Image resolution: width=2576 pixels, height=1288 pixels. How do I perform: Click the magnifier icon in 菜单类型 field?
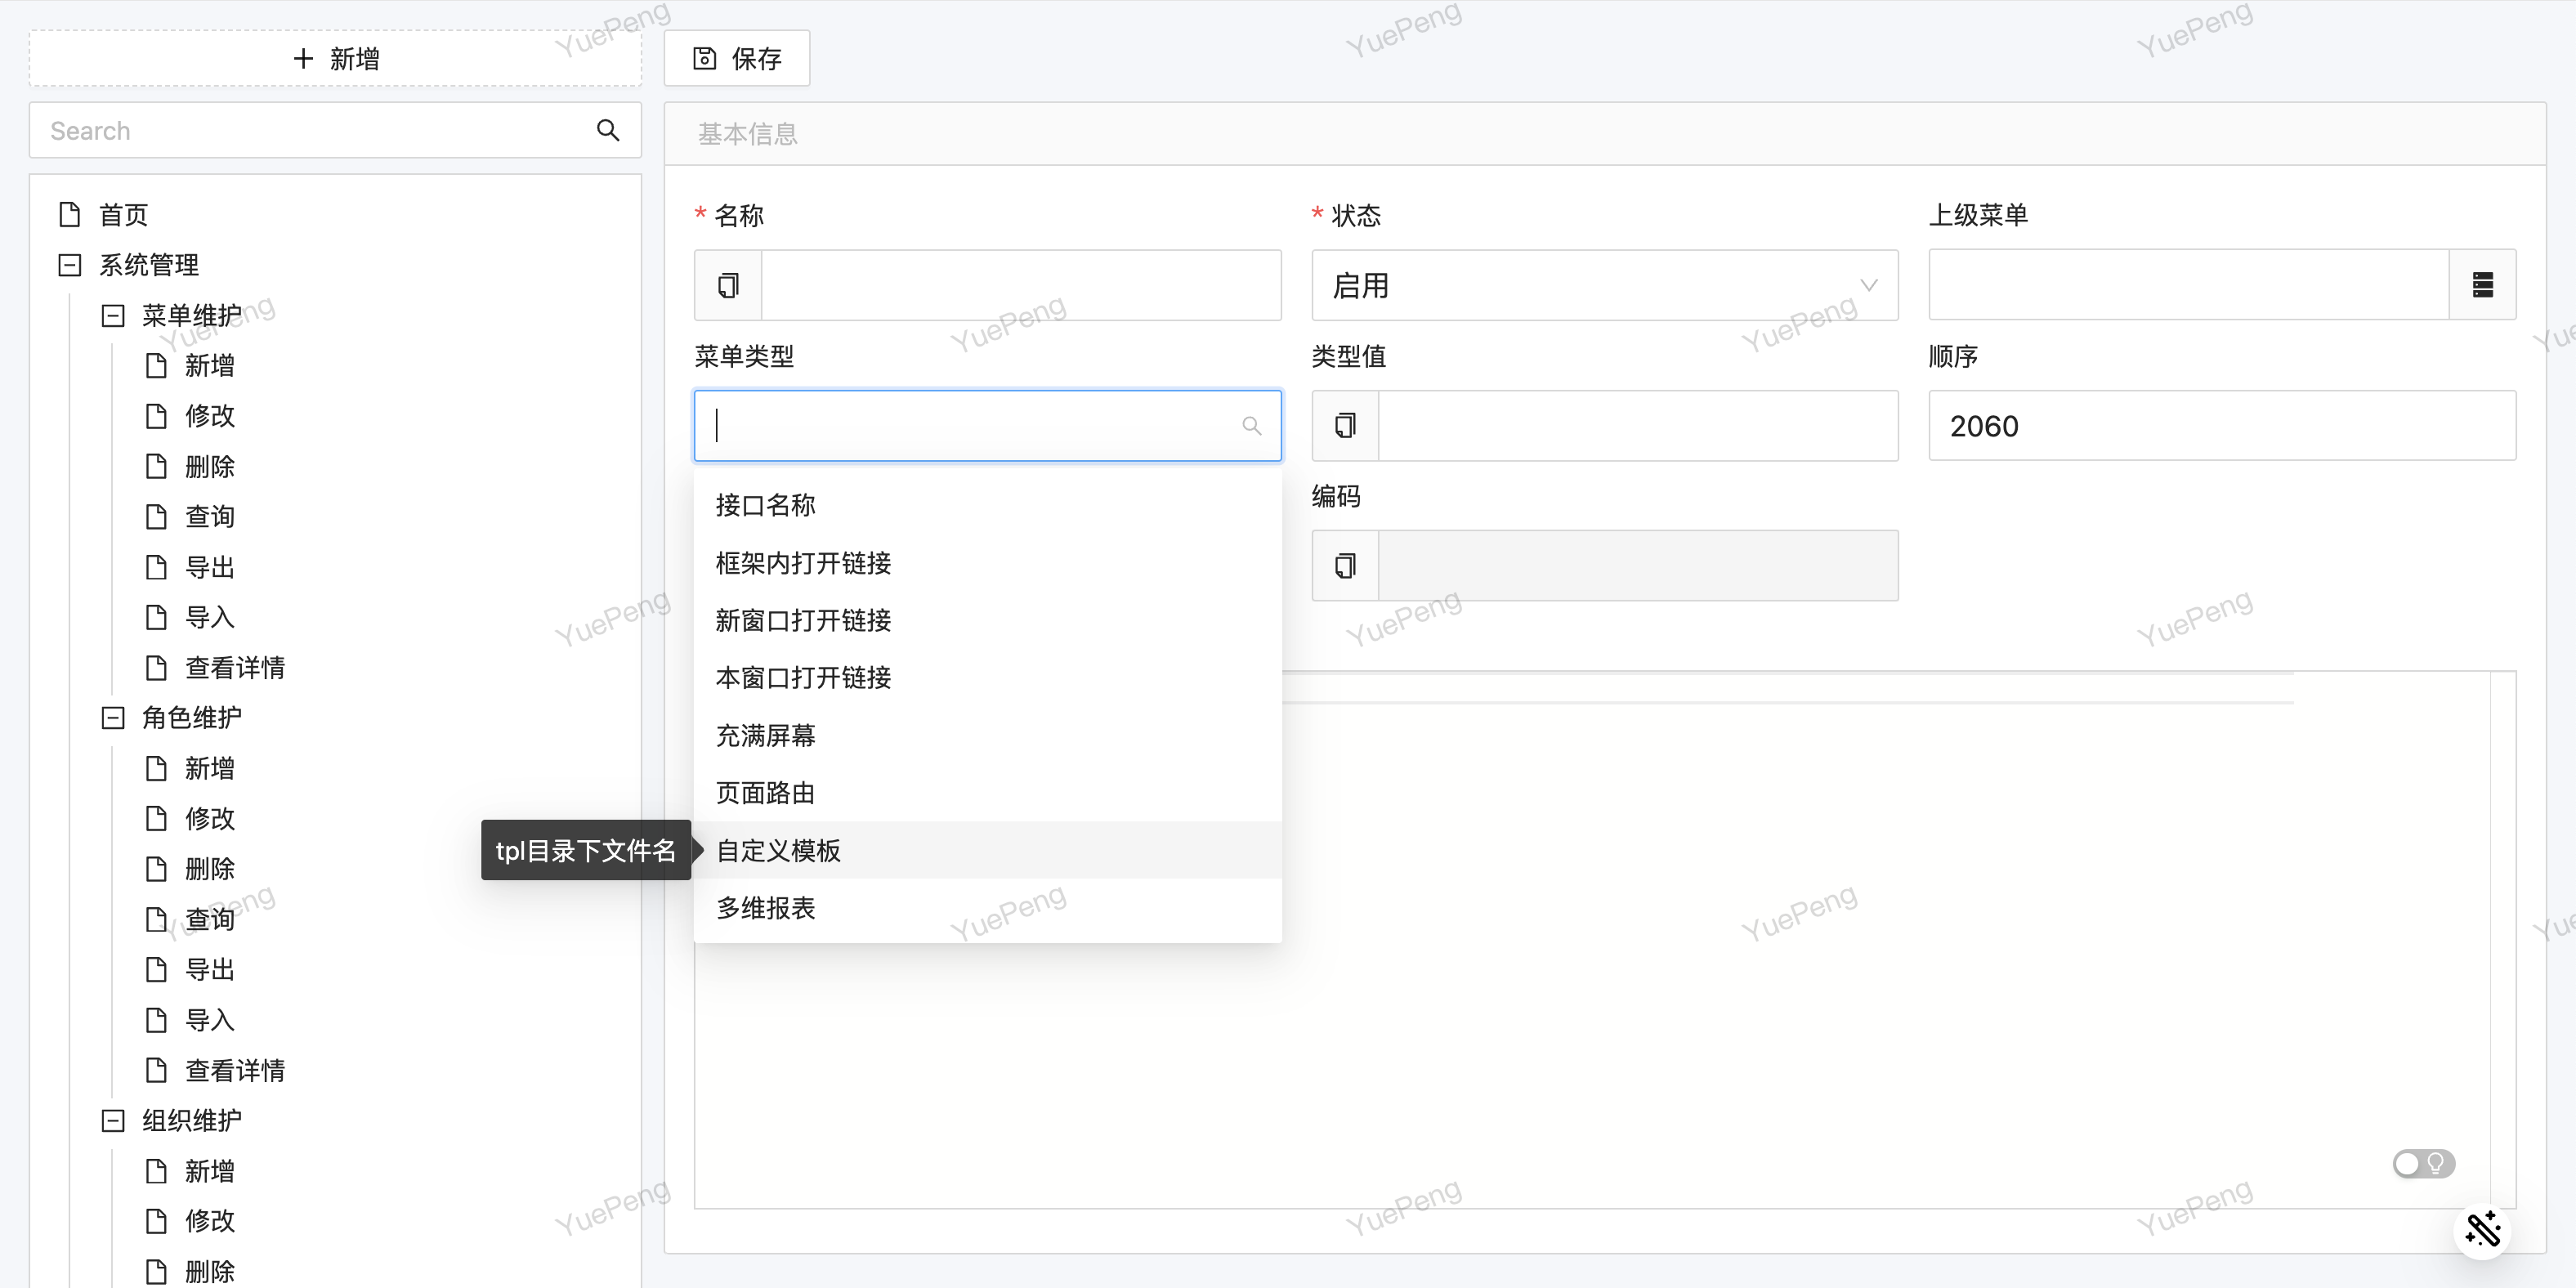(x=1251, y=426)
